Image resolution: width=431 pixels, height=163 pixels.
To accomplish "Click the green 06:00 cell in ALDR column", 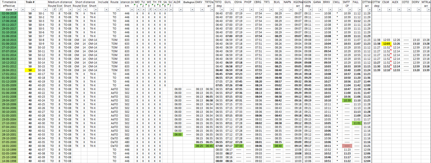I will [178, 134].
